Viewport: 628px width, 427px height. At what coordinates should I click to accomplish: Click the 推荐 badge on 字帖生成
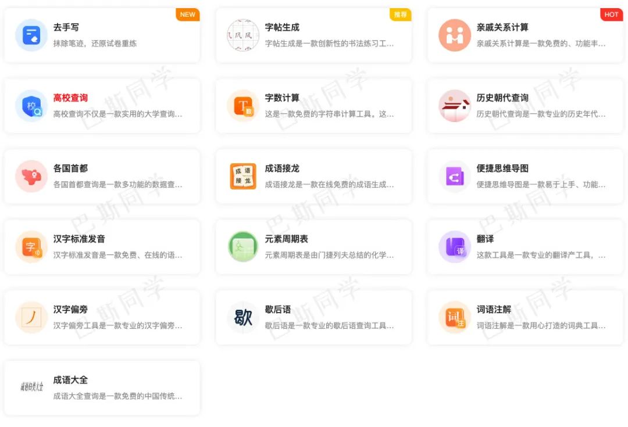pyautogui.click(x=400, y=16)
